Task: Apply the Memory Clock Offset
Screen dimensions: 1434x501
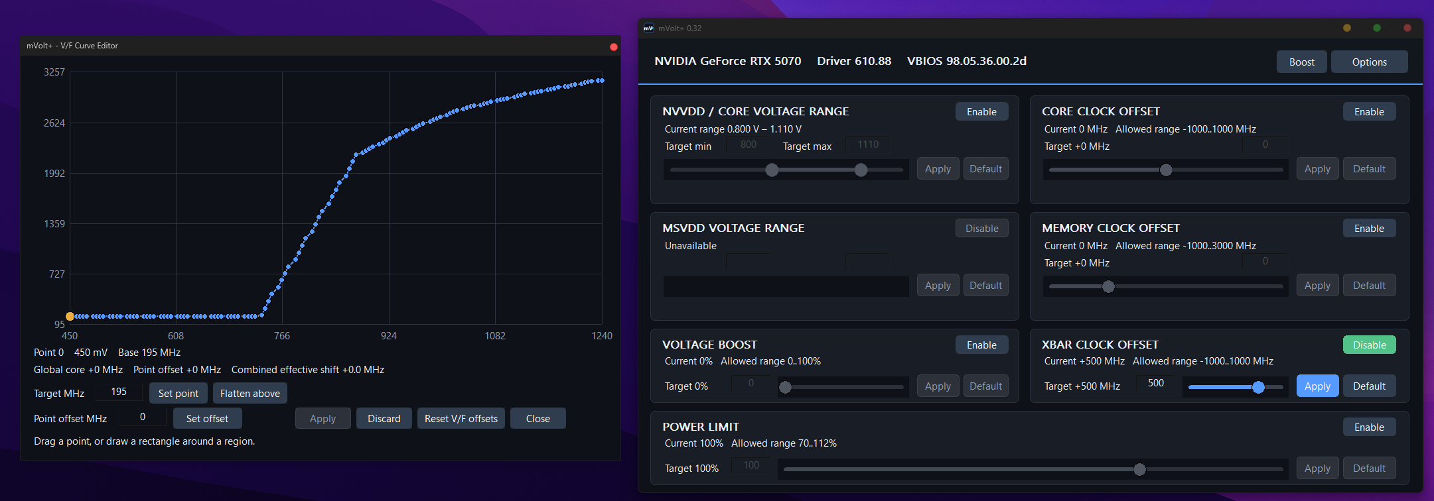Action: (x=1318, y=285)
